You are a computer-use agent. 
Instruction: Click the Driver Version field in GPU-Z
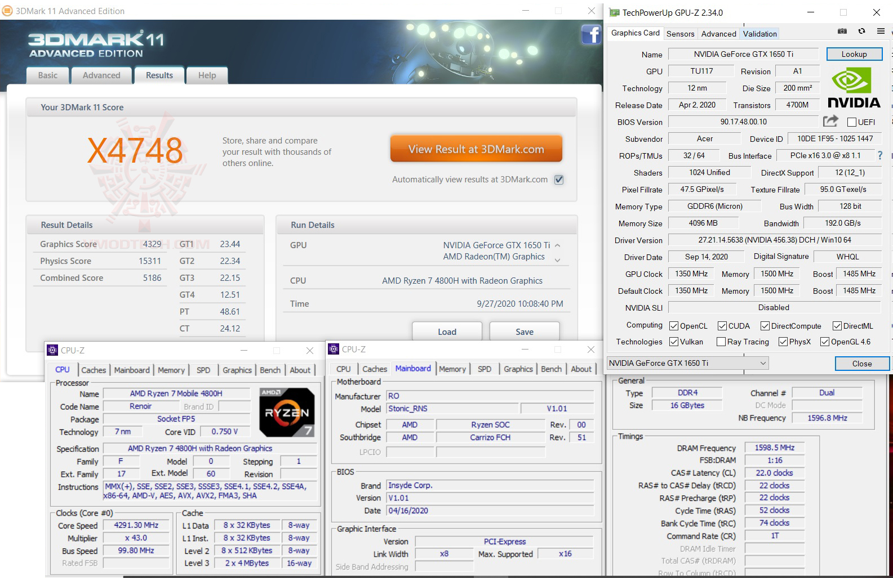[775, 240]
